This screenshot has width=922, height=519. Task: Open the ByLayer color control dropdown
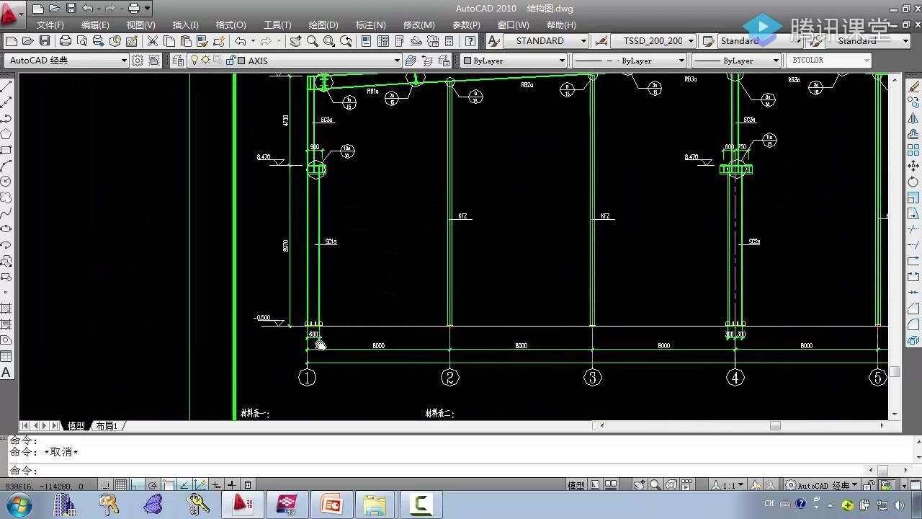click(562, 61)
